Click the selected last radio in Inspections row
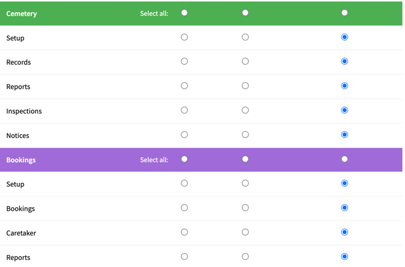This screenshot has width=405, height=267. pyautogui.click(x=345, y=111)
